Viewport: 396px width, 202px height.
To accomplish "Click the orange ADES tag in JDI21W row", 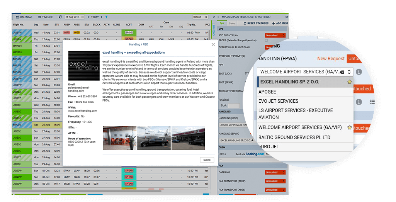I will tap(76, 32).
